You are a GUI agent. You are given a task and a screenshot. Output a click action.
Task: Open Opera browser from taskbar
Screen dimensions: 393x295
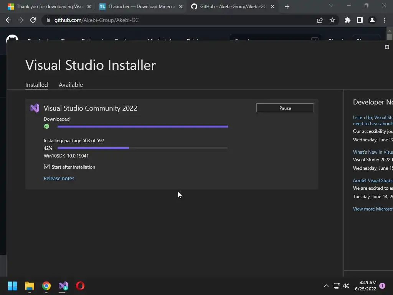80,286
